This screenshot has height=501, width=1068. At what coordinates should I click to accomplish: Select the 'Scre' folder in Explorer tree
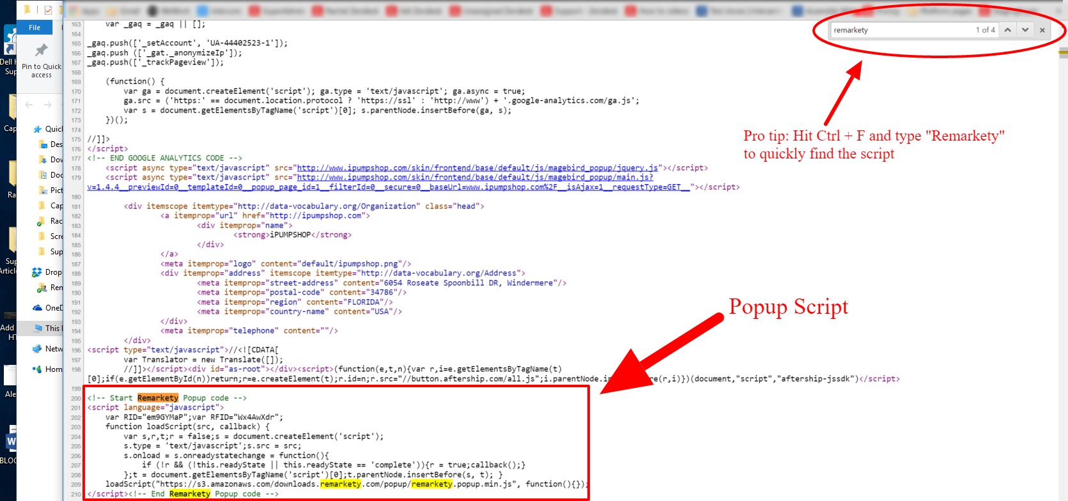[x=50, y=236]
